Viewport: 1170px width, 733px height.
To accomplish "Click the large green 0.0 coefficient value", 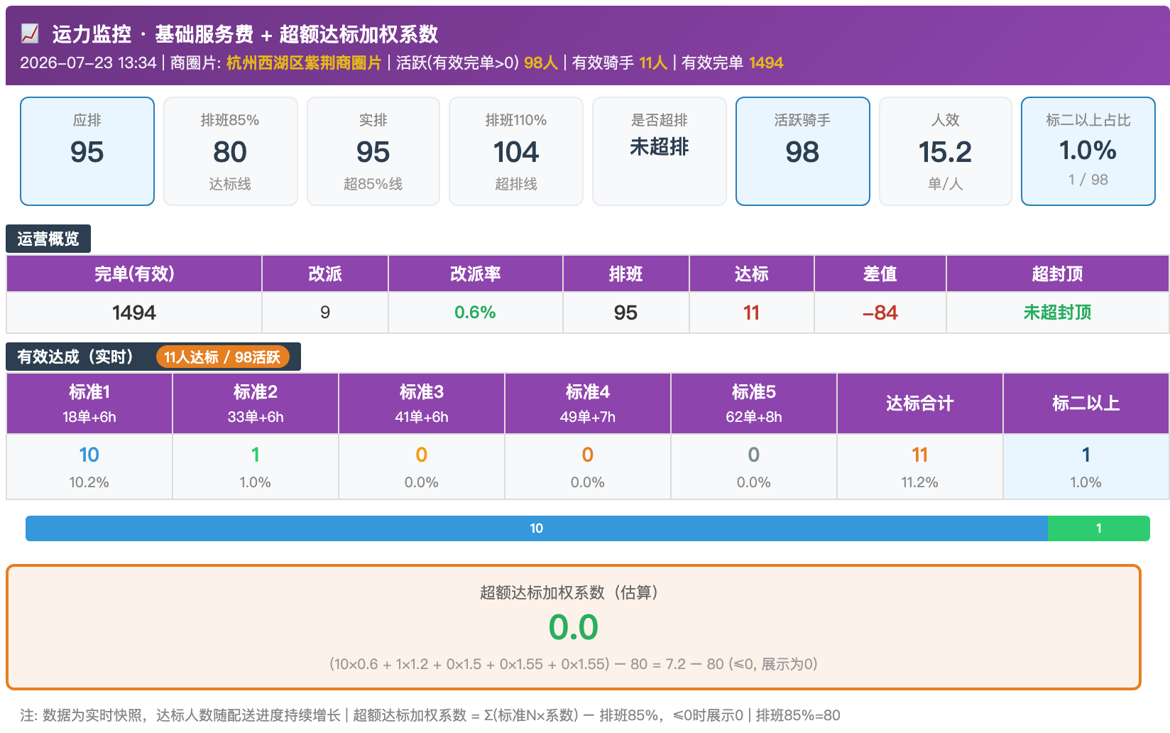I will 574,628.
